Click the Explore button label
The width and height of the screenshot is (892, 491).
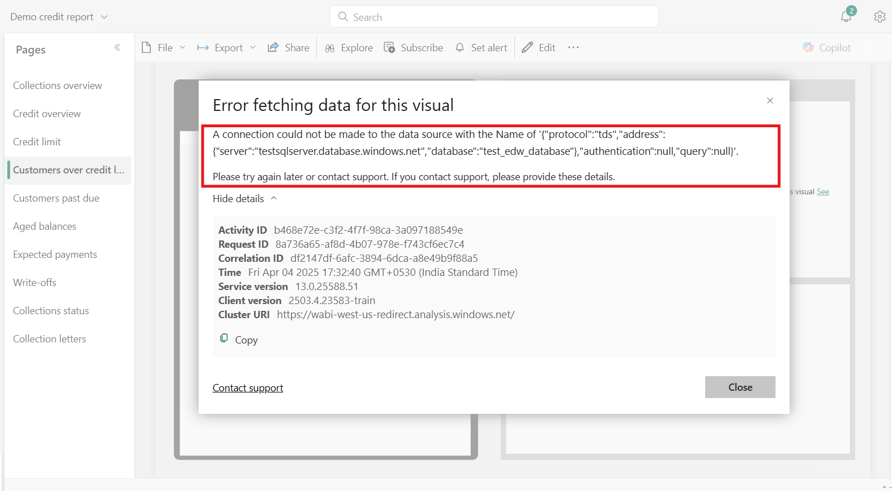357,48
